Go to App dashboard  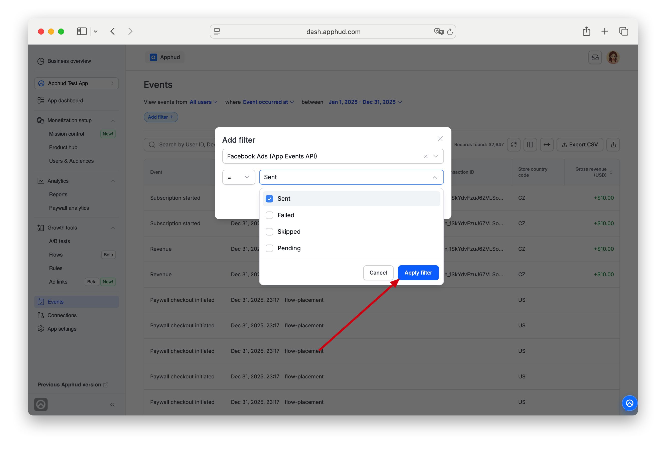point(65,101)
